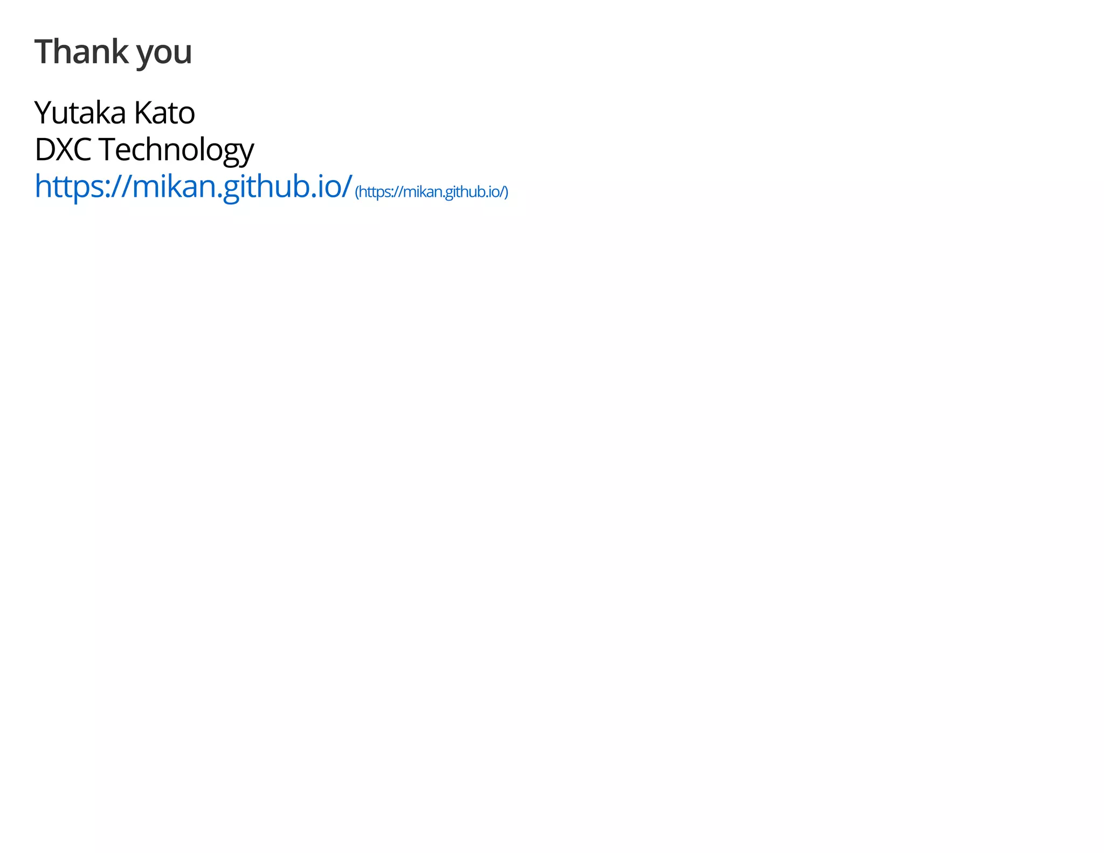Click the closing parenthesis after small URL

click(506, 192)
